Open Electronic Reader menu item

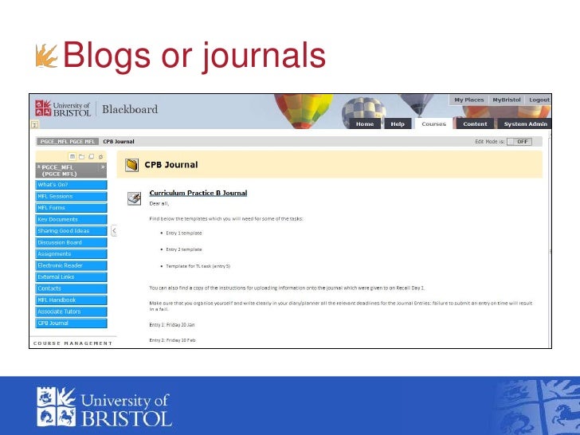tap(72, 265)
